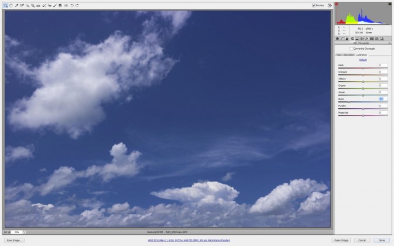Select the Straighten tool

tap(38, 5)
